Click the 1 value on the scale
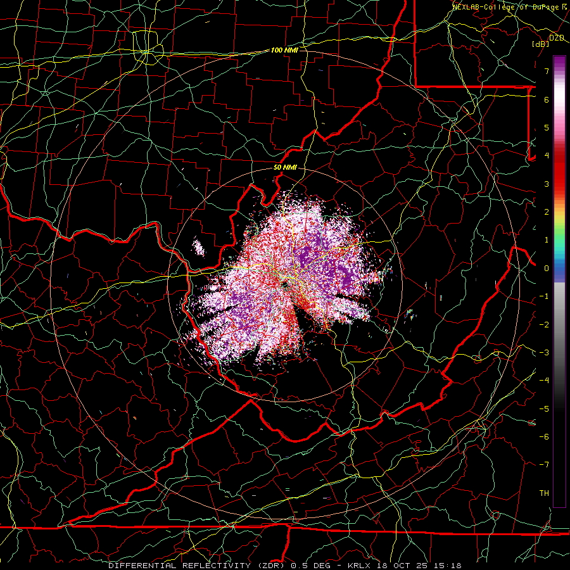570x570 pixels. click(547, 240)
